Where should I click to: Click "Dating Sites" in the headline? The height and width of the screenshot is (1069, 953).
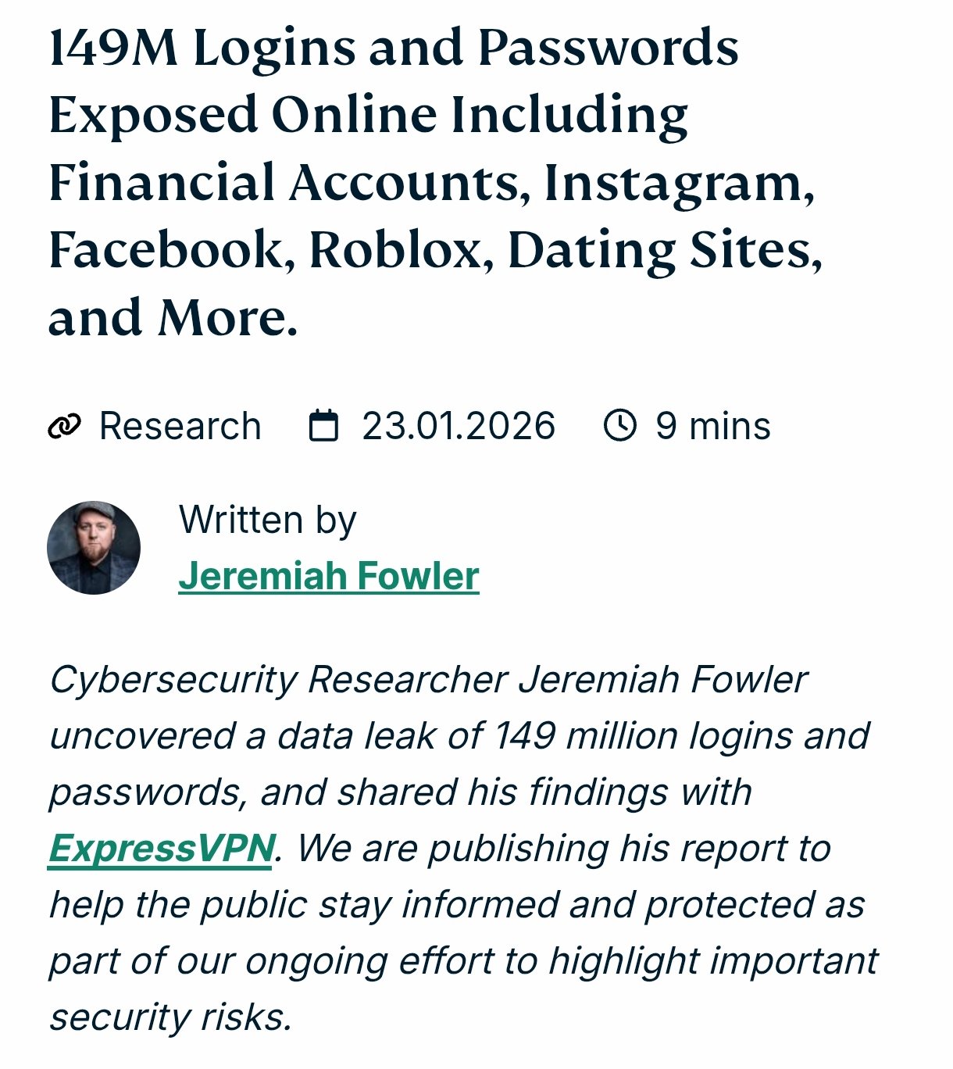click(x=664, y=251)
